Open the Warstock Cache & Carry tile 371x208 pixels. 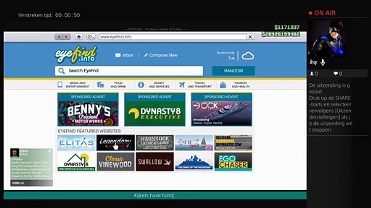pyautogui.click(x=155, y=143)
